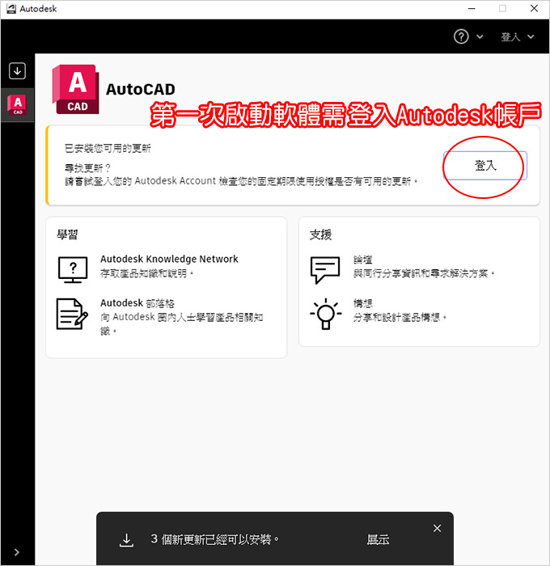Click the 論壇 chat bubble icon
This screenshot has height=566, width=550.
coord(325,270)
